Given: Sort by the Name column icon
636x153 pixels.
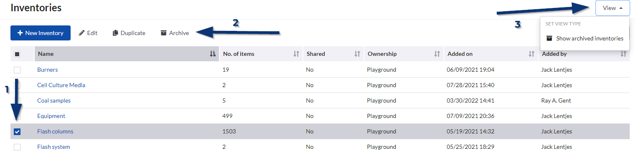Looking at the screenshot, I should [x=213, y=54].
